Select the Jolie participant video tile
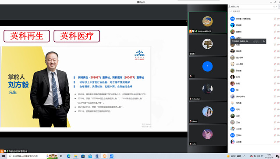This screenshot has width=280, height=159. (208, 135)
